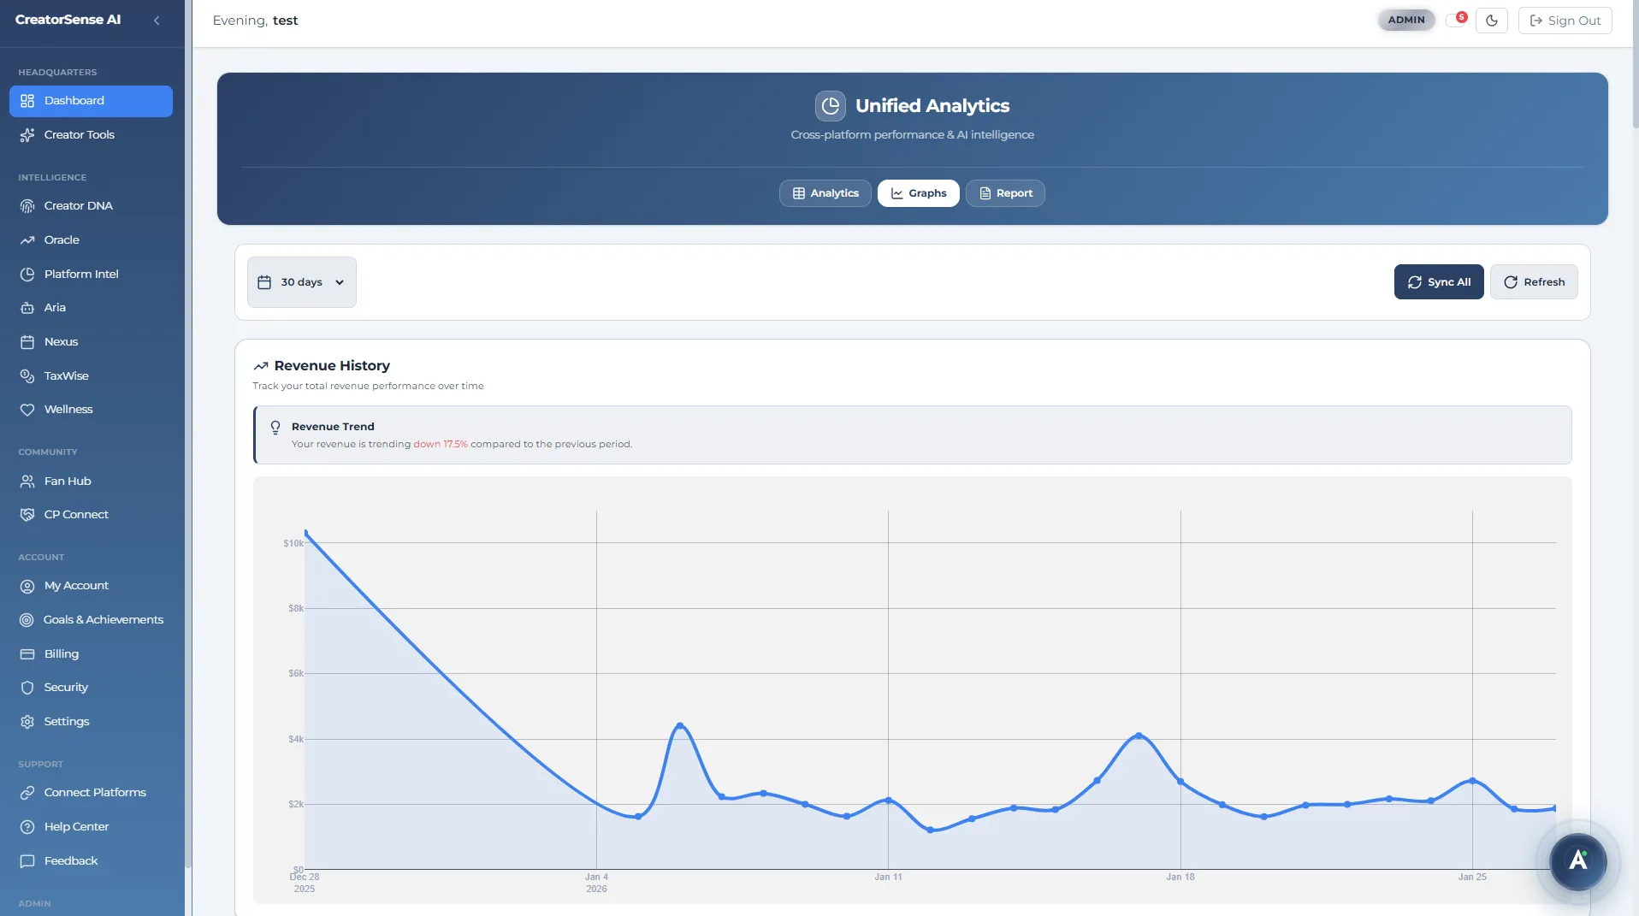Viewport: 1639px width, 916px height.
Task: Open the 30 days date range dropdown
Action: point(301,281)
